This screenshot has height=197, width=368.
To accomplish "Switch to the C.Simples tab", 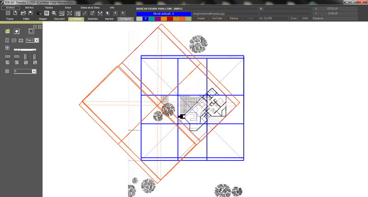I will tap(76, 19).
